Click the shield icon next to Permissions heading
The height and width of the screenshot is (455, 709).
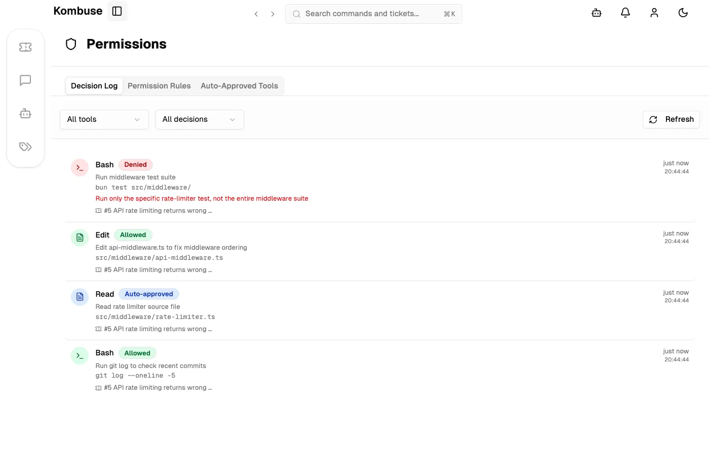tap(71, 44)
